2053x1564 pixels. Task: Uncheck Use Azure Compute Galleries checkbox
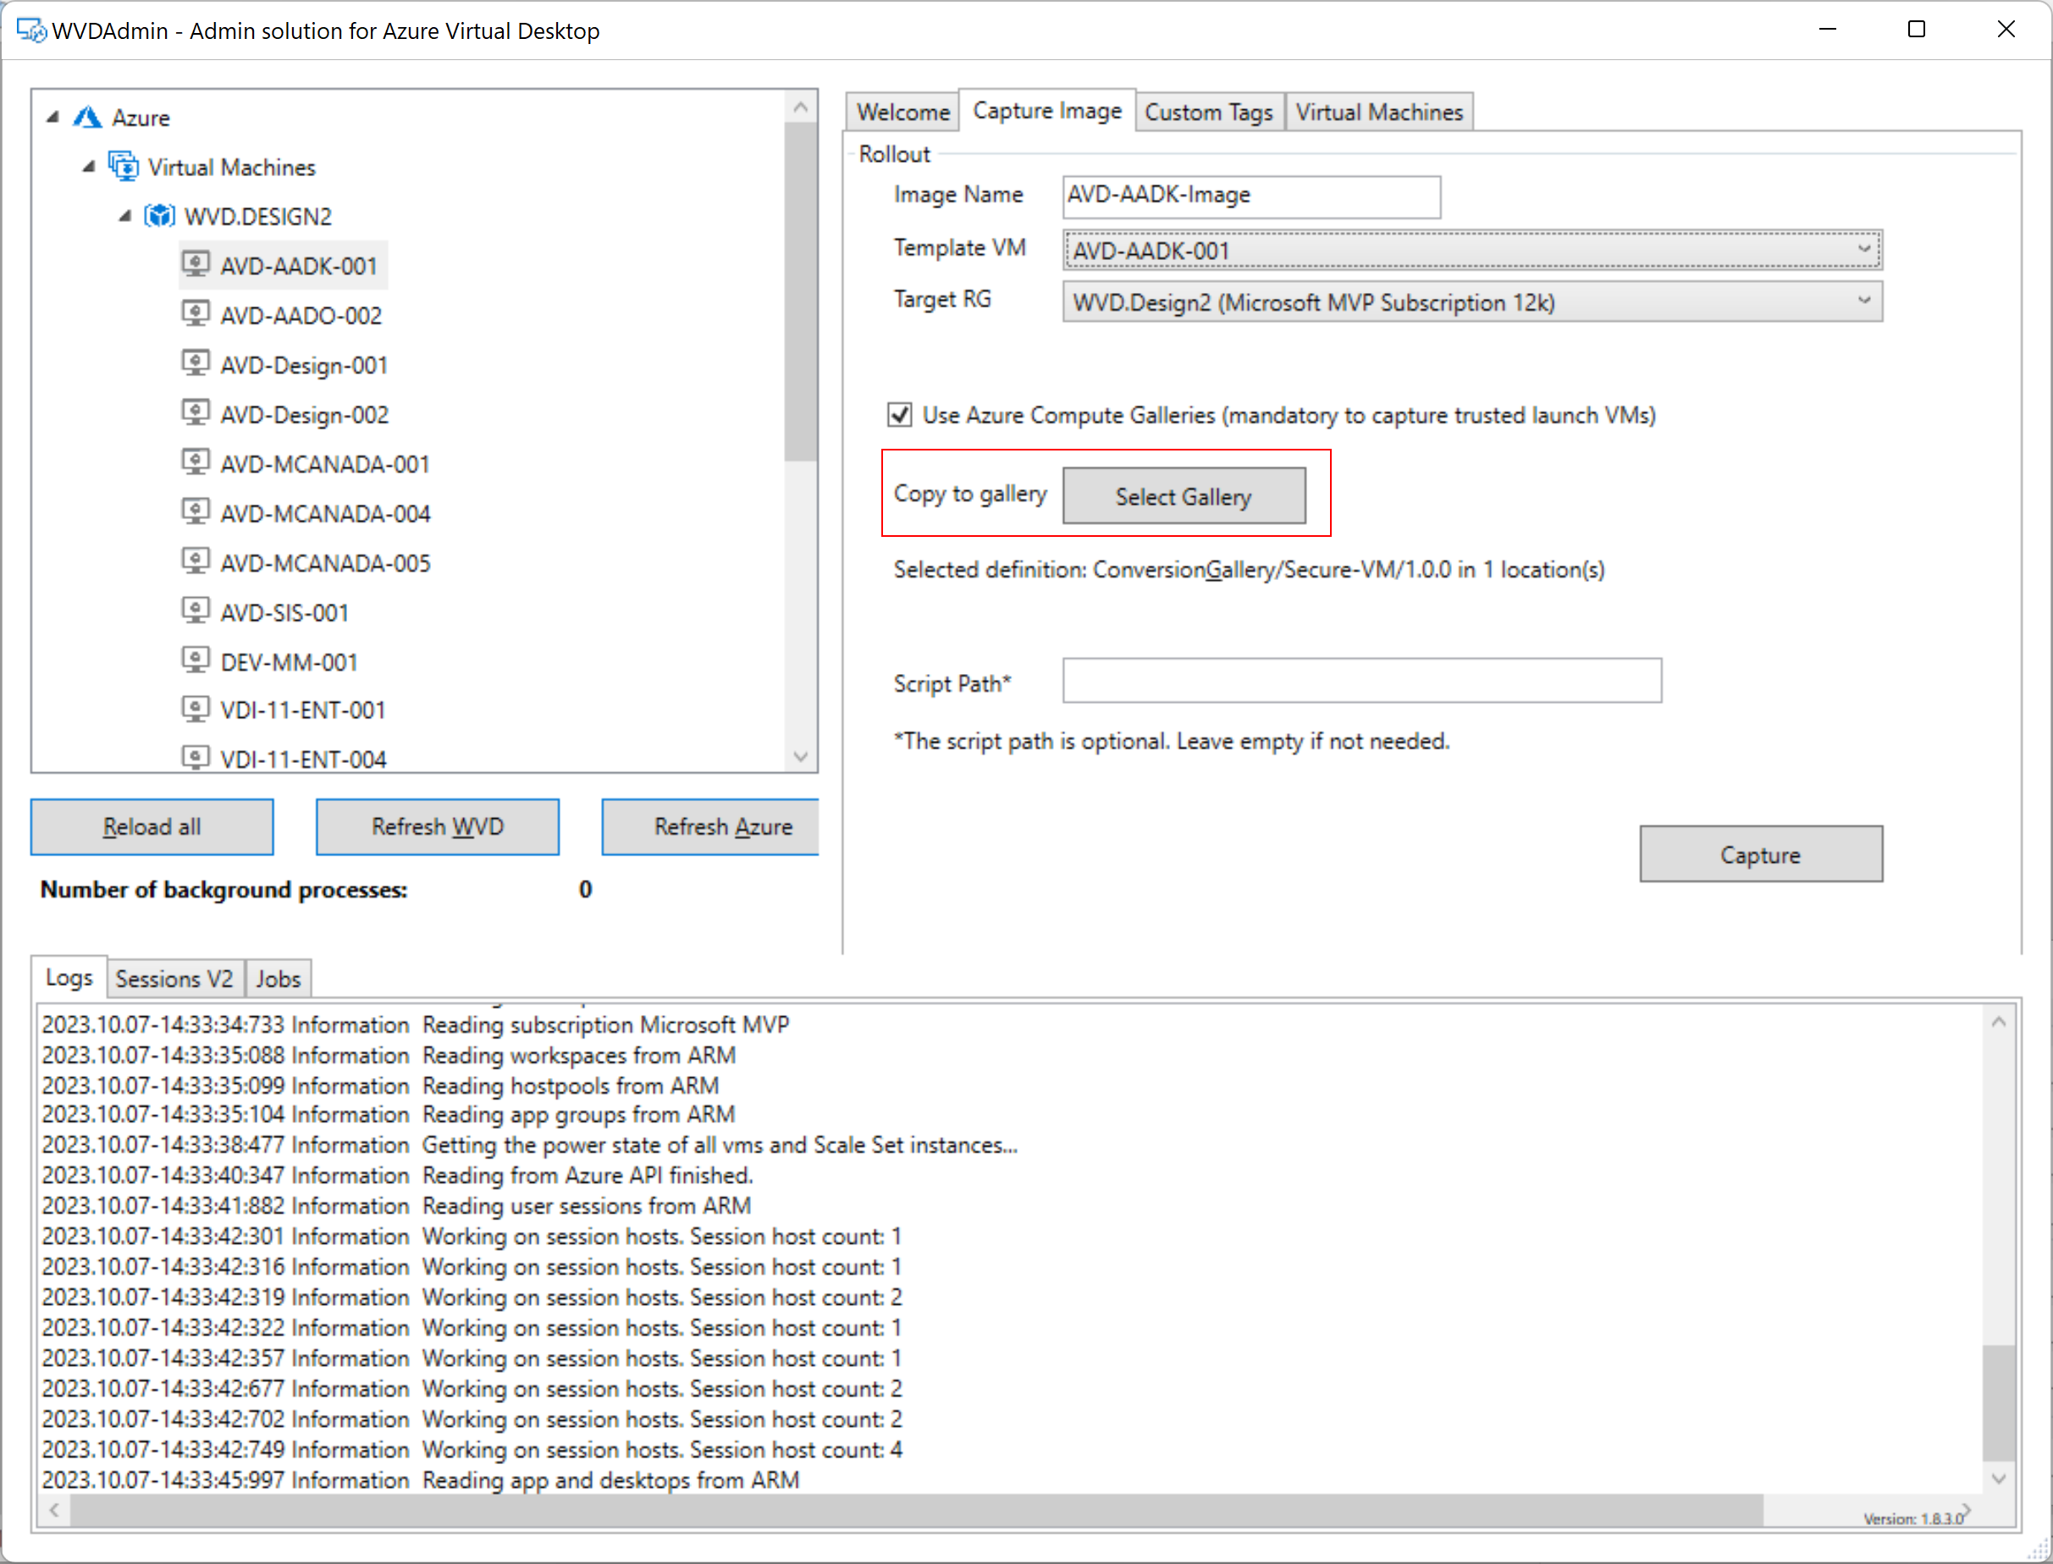pyautogui.click(x=899, y=414)
